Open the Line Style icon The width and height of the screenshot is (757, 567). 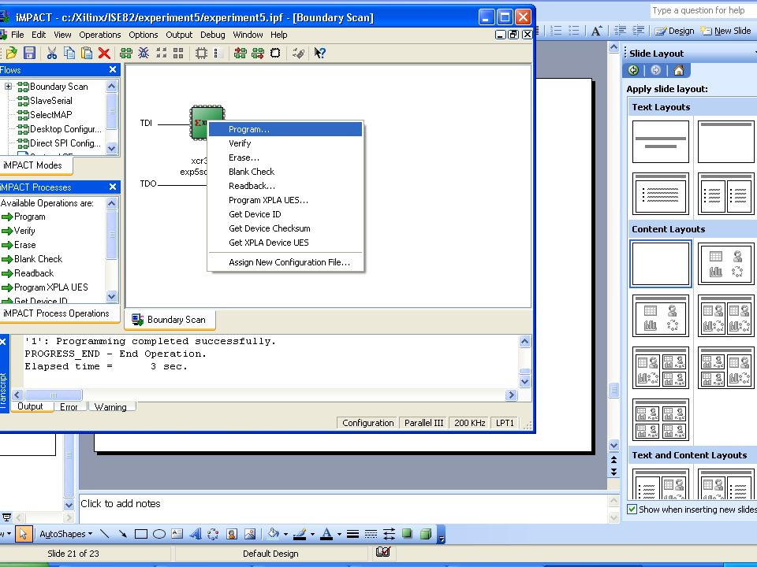[353, 534]
